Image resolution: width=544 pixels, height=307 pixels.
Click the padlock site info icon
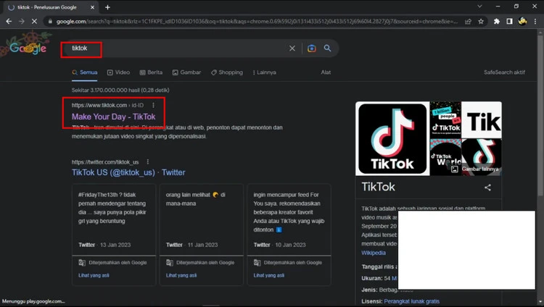(x=50, y=22)
